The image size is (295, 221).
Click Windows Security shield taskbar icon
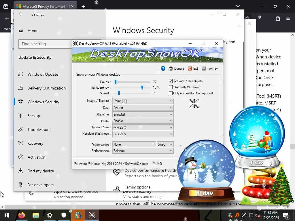(x=64, y=215)
